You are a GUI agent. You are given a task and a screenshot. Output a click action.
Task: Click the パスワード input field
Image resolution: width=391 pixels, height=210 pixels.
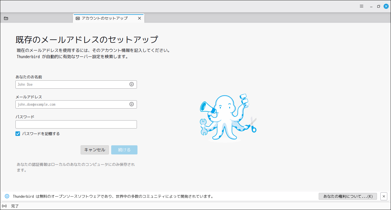point(76,124)
